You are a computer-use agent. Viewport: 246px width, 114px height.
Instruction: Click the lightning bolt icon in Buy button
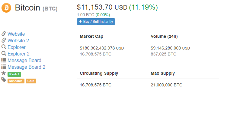[81, 21]
